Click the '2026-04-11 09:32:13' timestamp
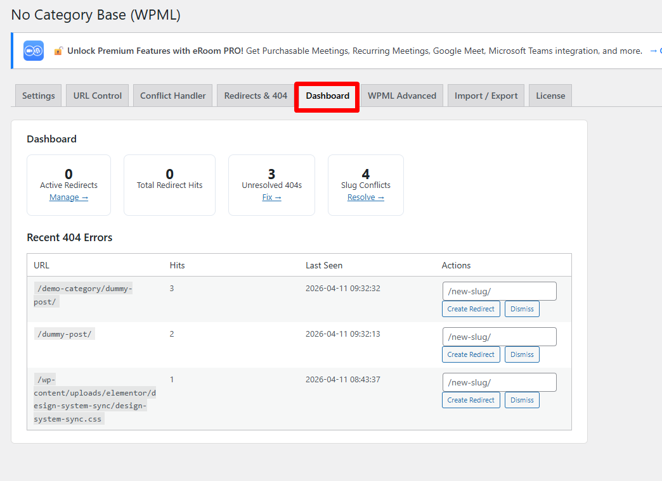 [x=343, y=334]
